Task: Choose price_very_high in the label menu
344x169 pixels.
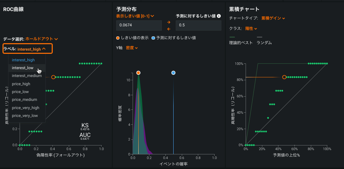Action: (26, 108)
